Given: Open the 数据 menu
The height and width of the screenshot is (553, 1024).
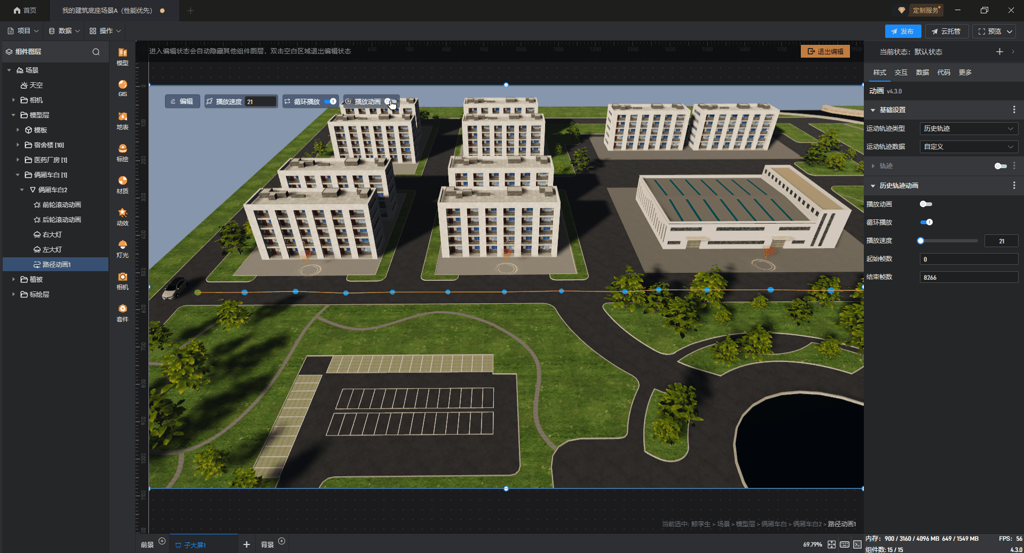Looking at the screenshot, I should click(x=64, y=31).
